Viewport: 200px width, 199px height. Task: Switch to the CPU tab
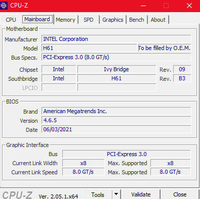tap(11, 20)
